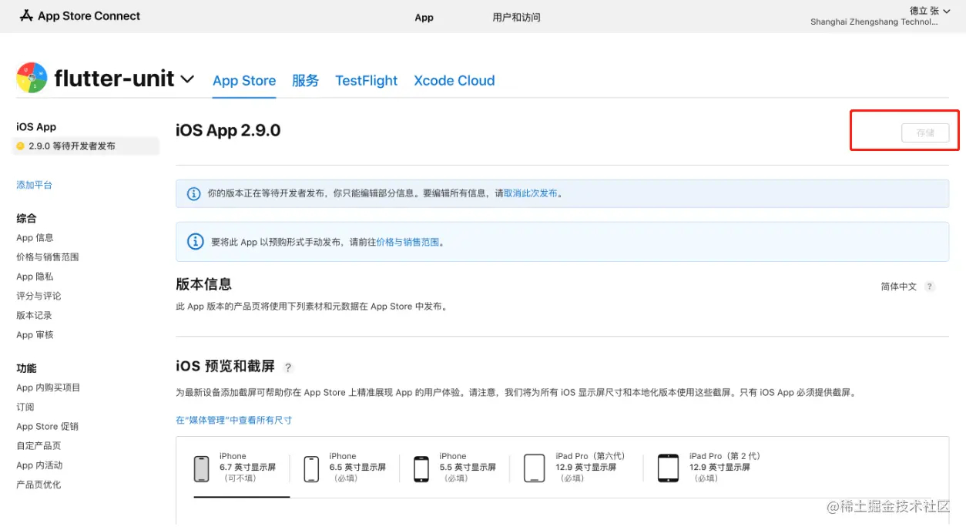Open 产品页优化 in sidebar
This screenshot has height=530, width=966.
tap(39, 485)
